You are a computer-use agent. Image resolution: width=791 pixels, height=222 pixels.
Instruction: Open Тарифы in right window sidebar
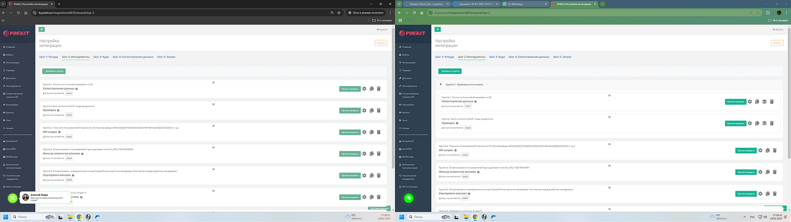tap(406, 70)
